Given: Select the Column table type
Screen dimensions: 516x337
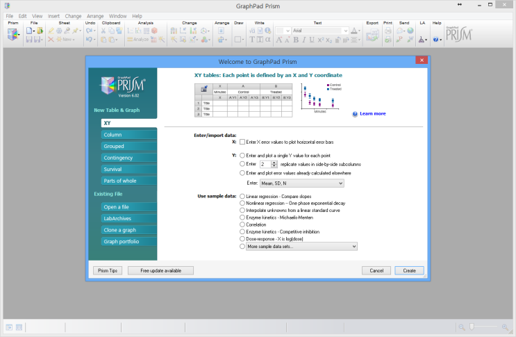Looking at the screenshot, I should coord(129,135).
